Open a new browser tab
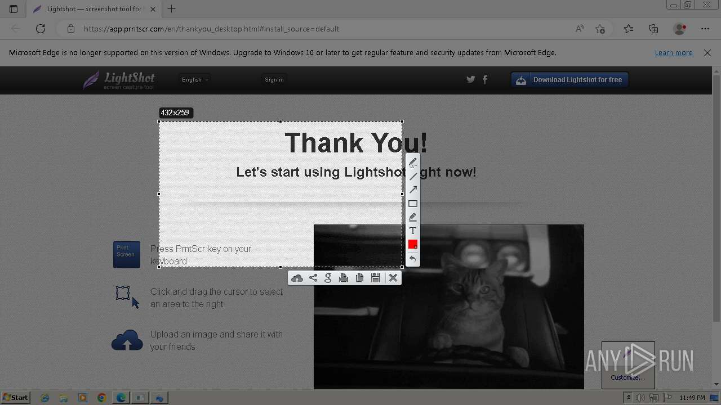721x405 pixels. [172, 9]
